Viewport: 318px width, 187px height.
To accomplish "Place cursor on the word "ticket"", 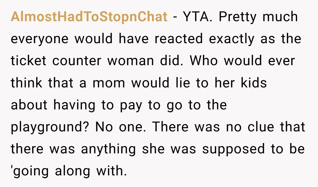I will click(29, 61).
